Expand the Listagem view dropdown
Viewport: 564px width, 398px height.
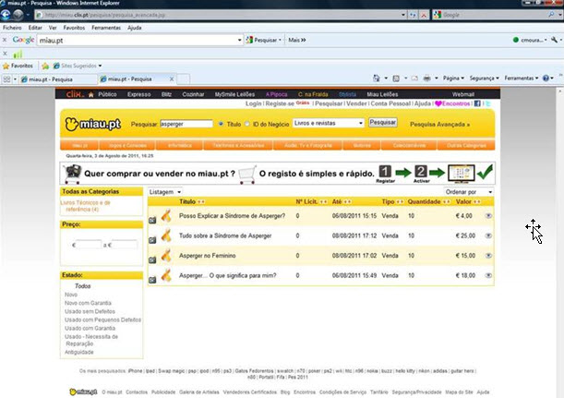pyautogui.click(x=166, y=191)
